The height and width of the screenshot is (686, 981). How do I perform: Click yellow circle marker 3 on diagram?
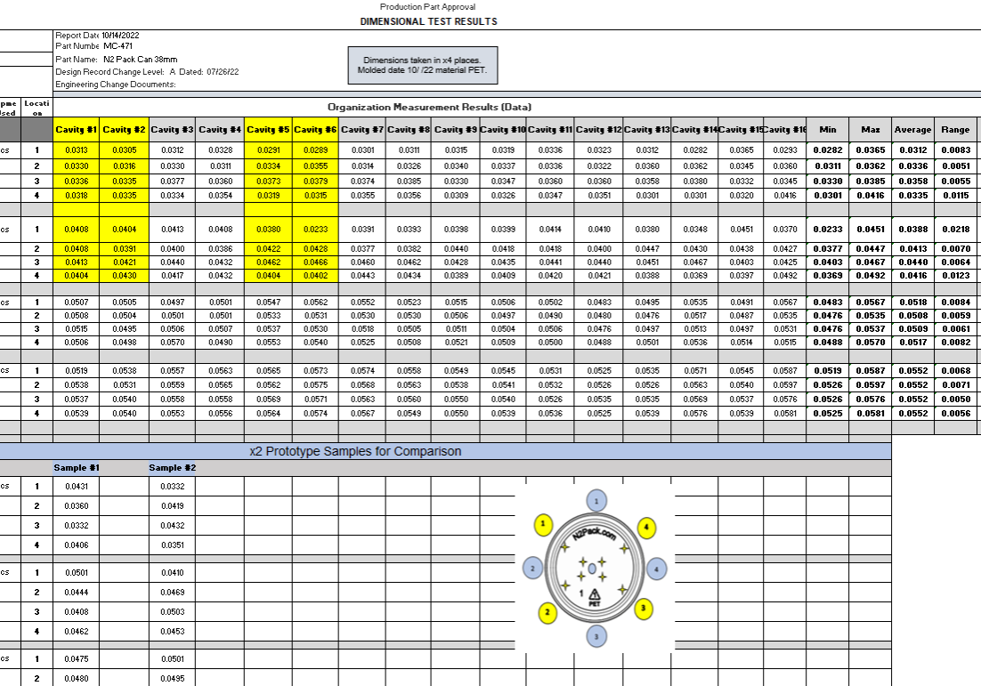[x=643, y=608]
